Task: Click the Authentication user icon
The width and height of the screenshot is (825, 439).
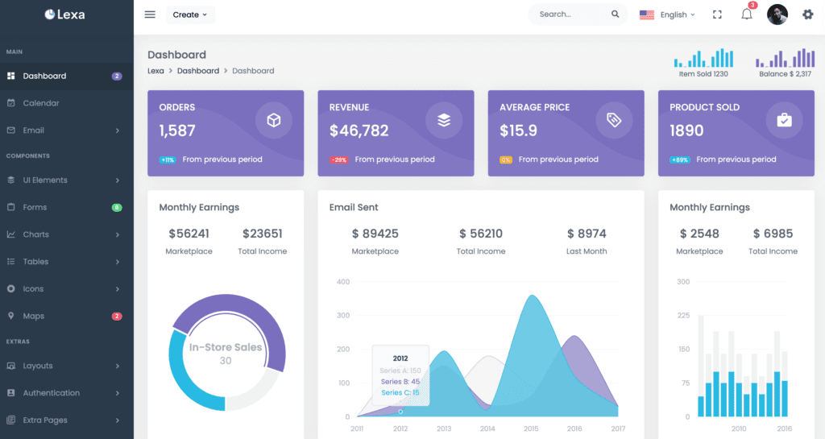Action: point(10,393)
